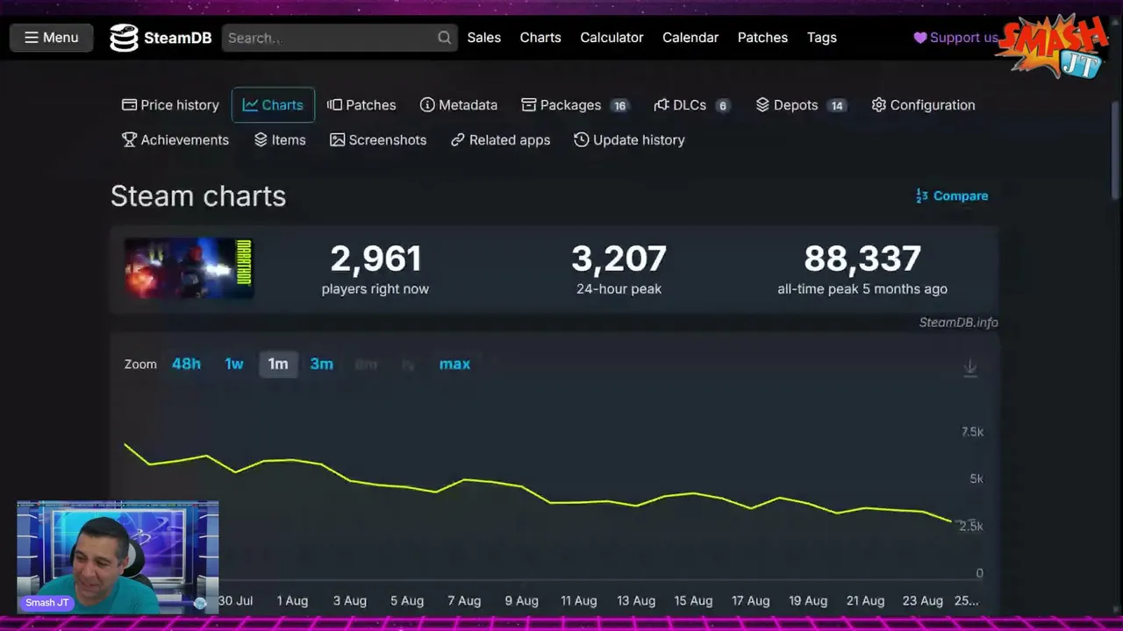
Task: Click the Compare link
Action: click(952, 195)
